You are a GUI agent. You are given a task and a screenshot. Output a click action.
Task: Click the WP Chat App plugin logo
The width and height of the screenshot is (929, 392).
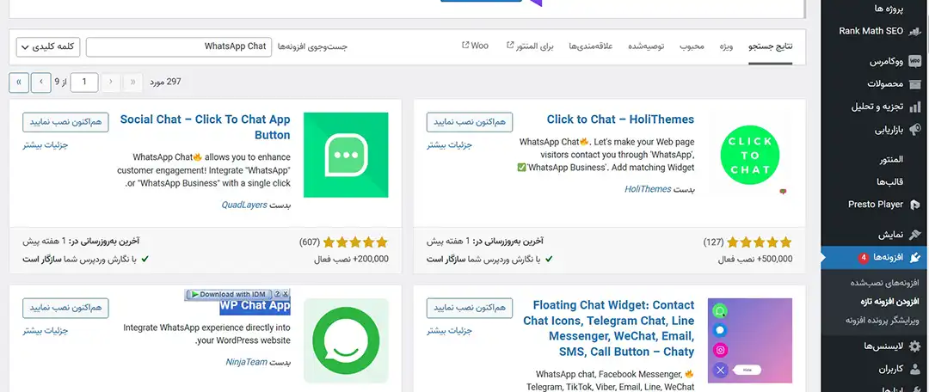click(x=346, y=340)
